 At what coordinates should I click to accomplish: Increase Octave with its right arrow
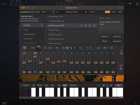(x=57, y=48)
